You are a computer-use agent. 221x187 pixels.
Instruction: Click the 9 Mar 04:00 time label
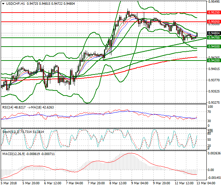pyautogui.click(x=140, y=183)
